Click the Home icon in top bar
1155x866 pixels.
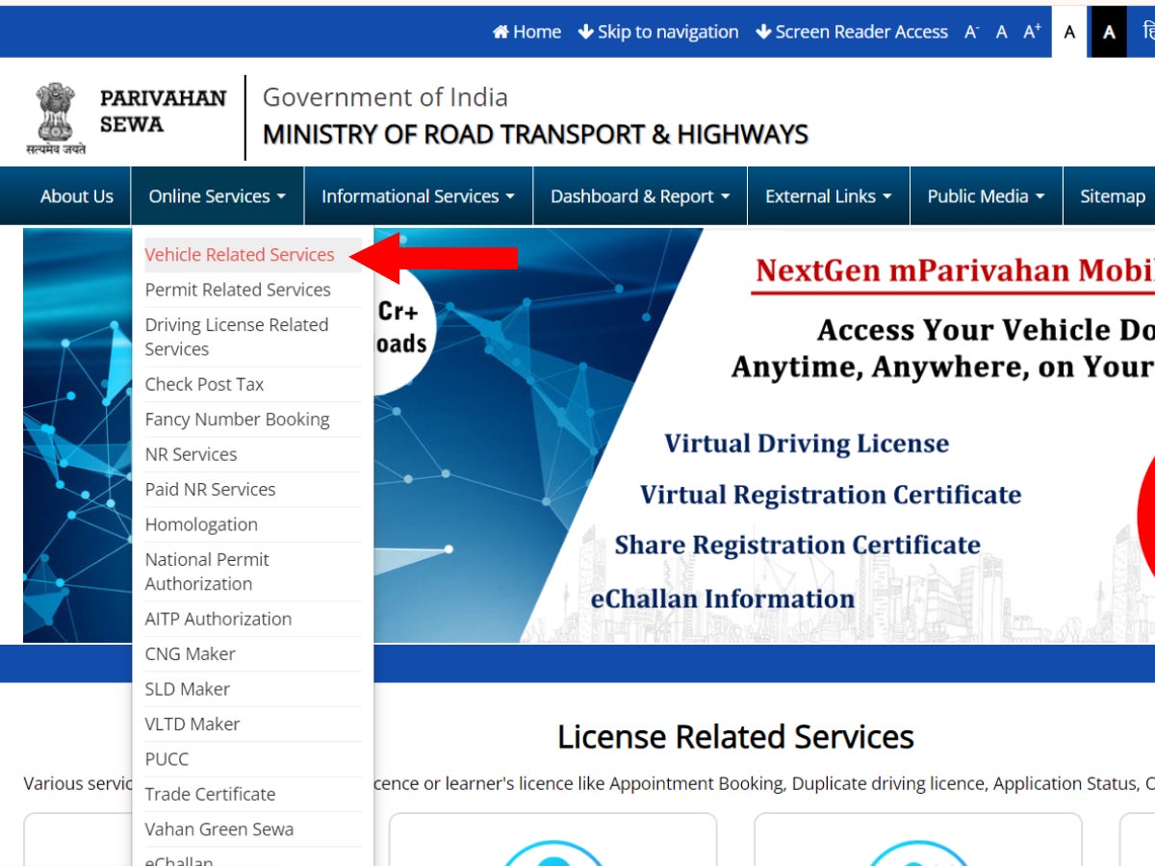(x=500, y=31)
